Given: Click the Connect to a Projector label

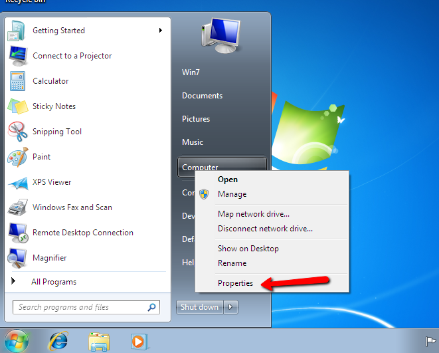Looking at the screenshot, I should pyautogui.click(x=72, y=56).
